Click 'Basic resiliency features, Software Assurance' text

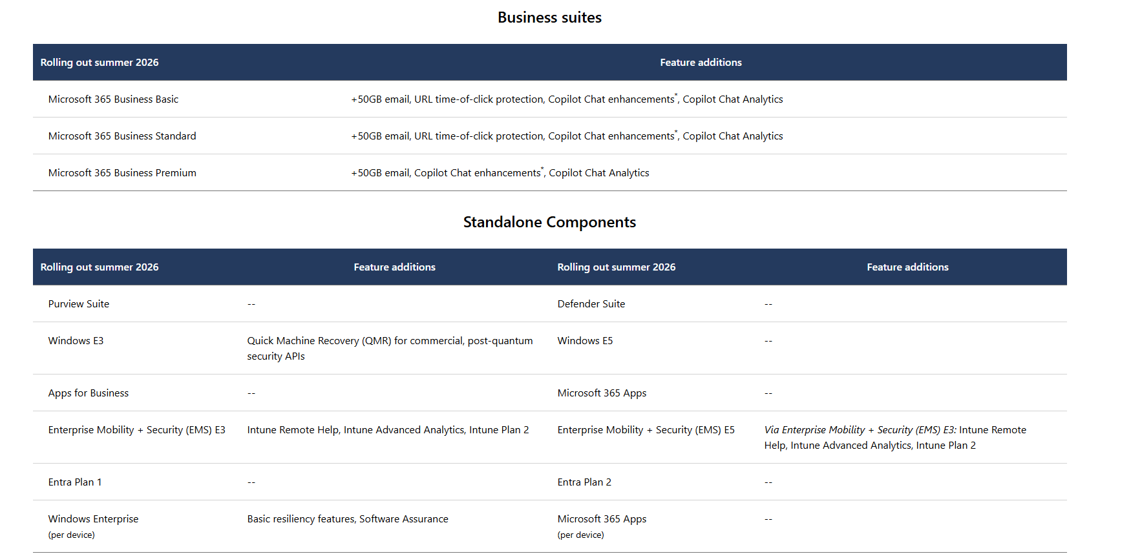(348, 518)
